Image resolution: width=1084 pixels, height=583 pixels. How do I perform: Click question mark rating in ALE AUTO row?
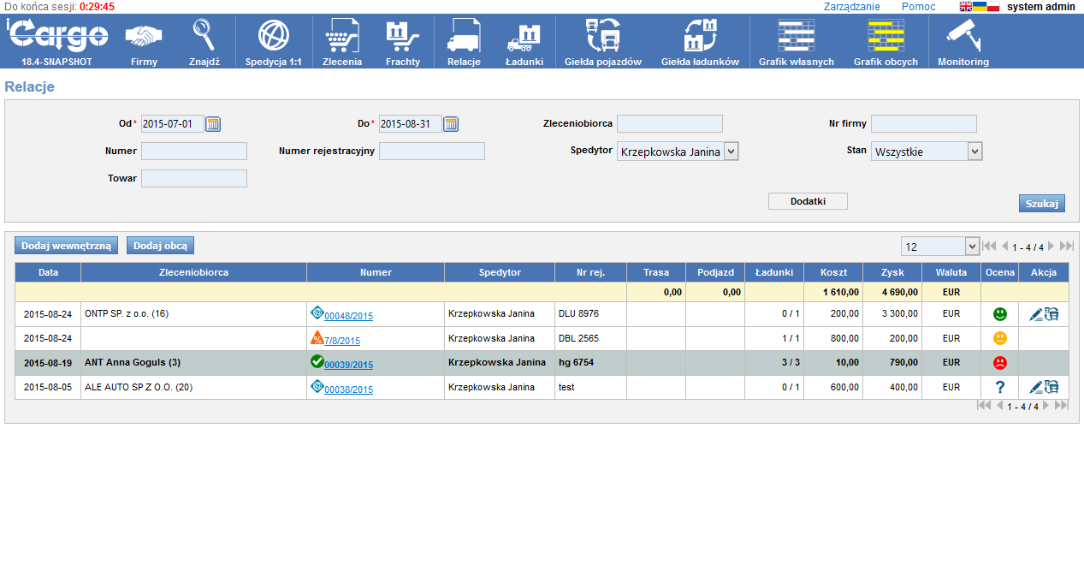click(x=999, y=387)
